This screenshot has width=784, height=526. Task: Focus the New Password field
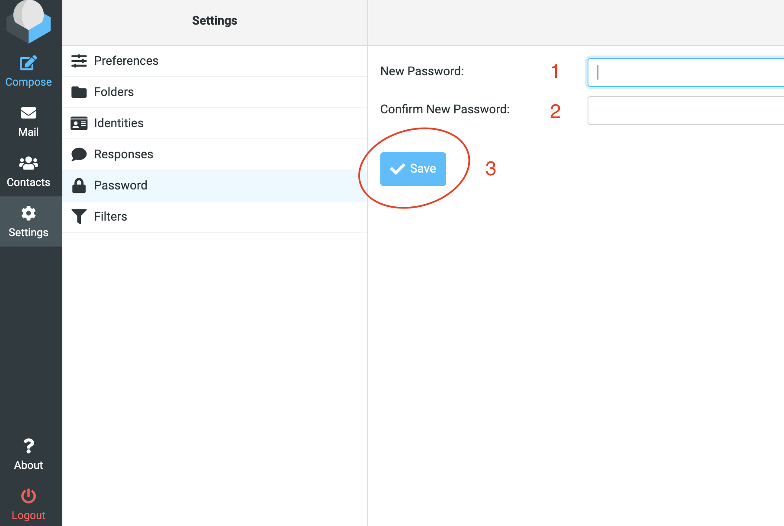coord(685,72)
